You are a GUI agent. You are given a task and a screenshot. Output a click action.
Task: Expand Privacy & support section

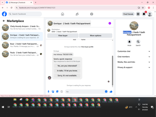click(134, 67)
